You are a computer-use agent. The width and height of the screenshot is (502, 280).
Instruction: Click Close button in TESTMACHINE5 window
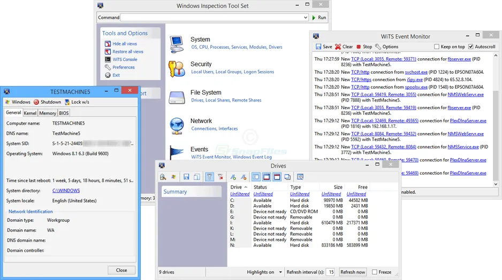[121, 270]
